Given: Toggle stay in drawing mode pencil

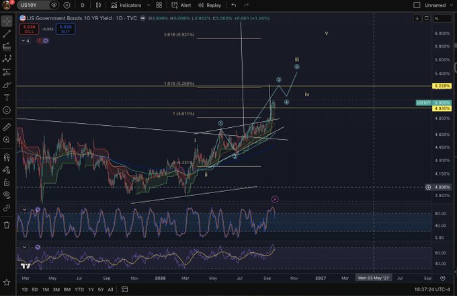Looking at the screenshot, I should (x=7, y=170).
